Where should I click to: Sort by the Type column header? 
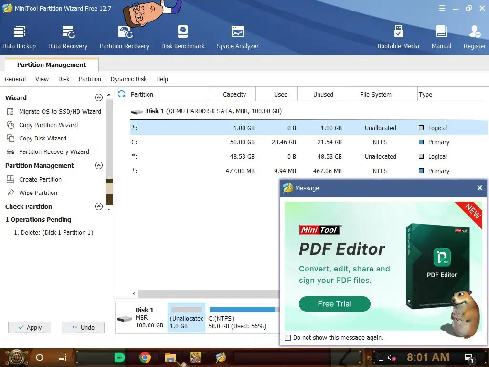pyautogui.click(x=453, y=94)
